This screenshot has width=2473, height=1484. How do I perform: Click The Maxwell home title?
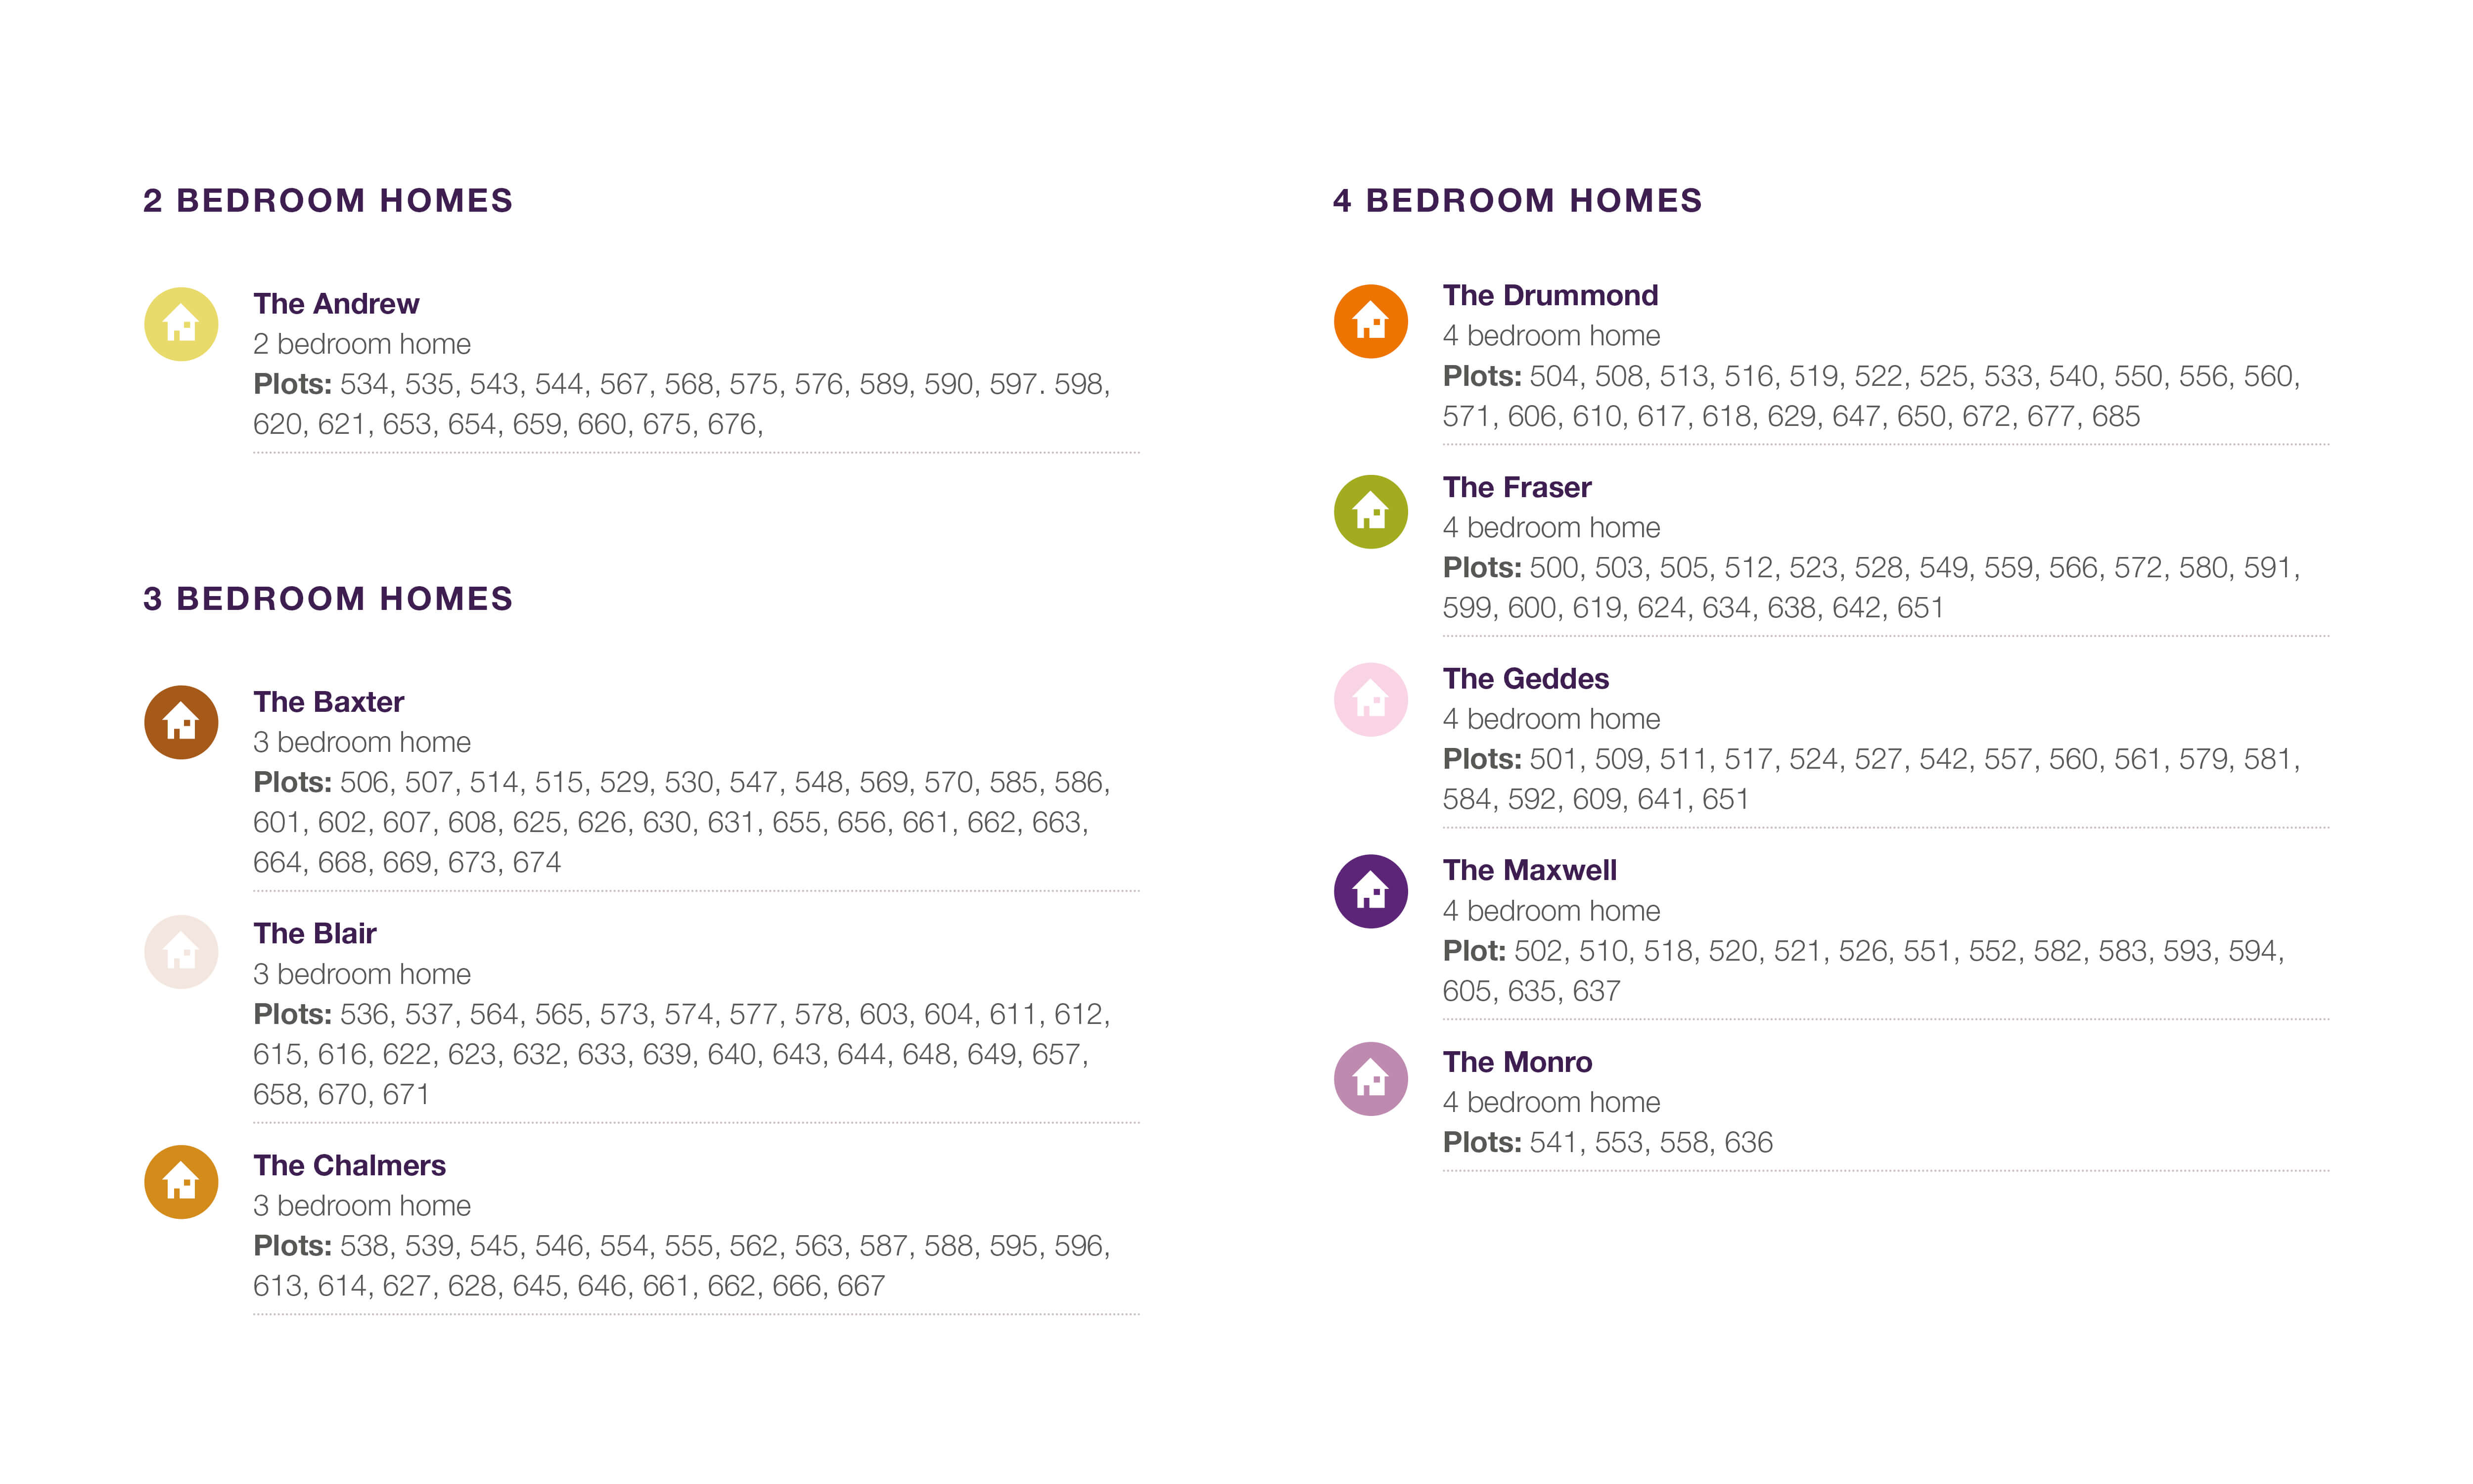[1529, 870]
